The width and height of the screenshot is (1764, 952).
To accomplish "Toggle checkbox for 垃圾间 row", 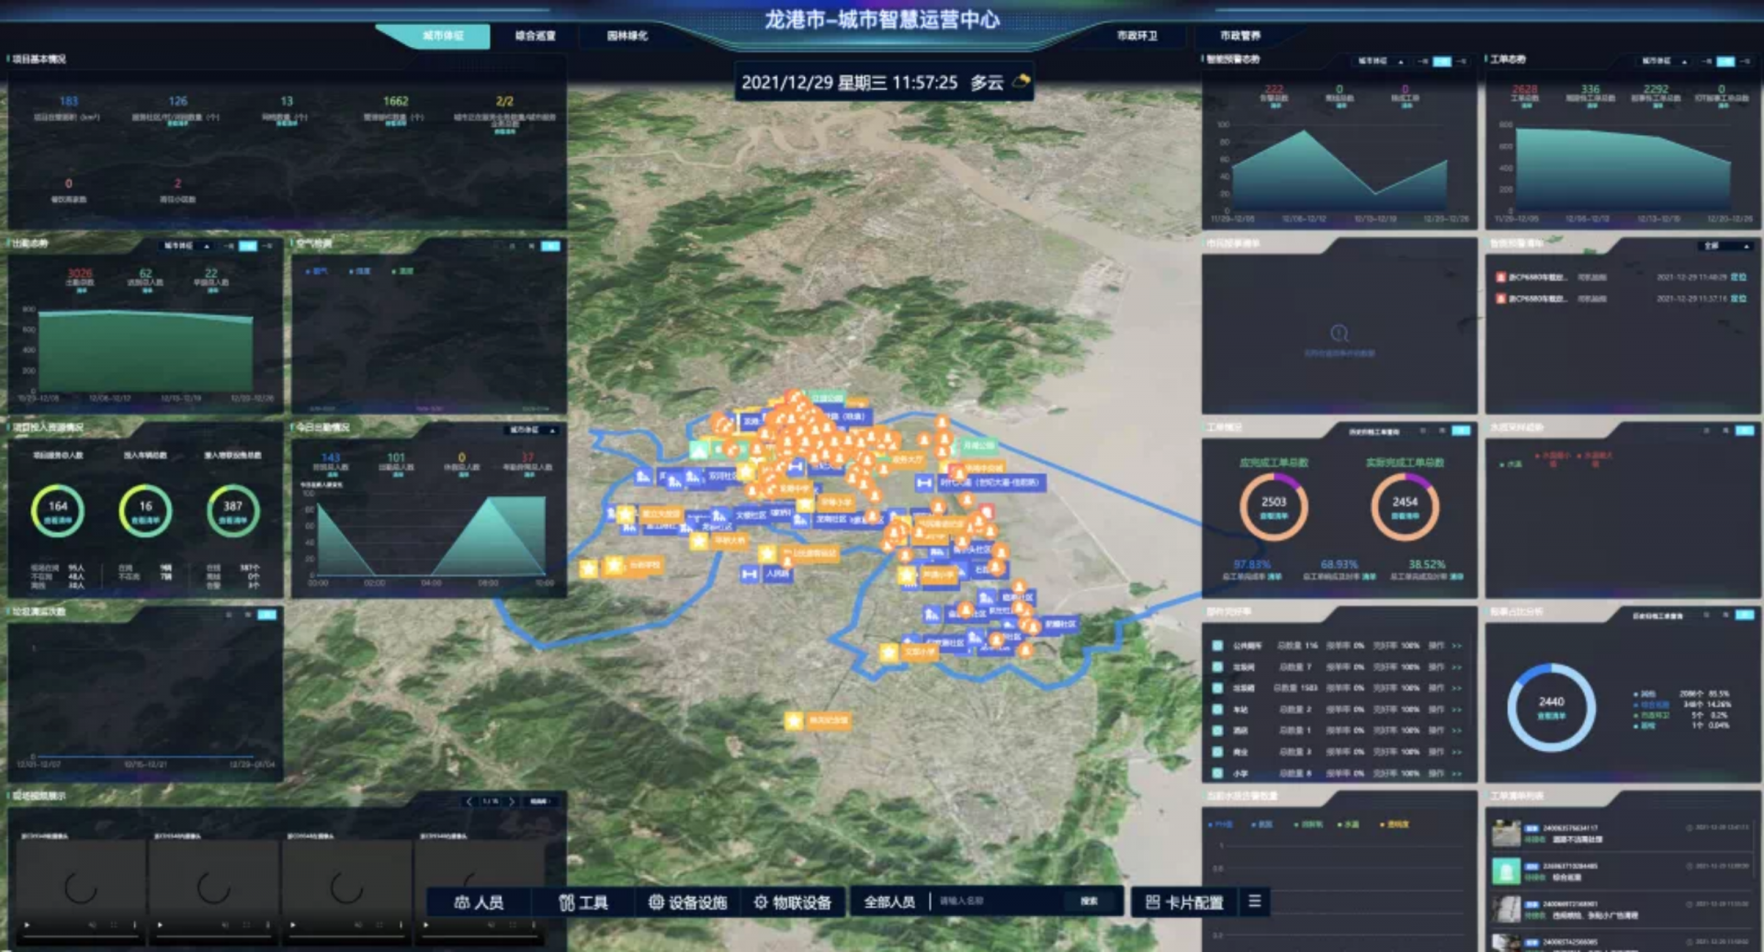I will (1217, 667).
